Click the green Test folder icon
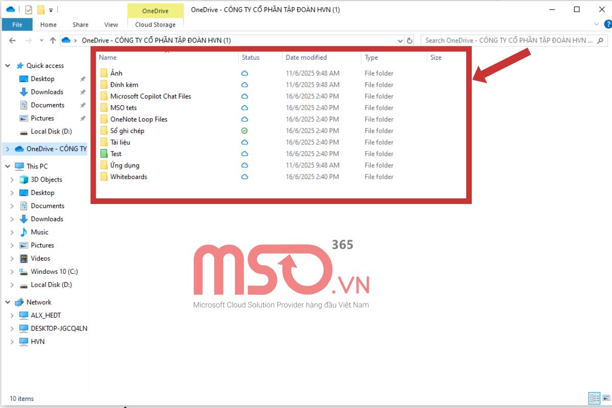This screenshot has height=408, width=612. [104, 154]
